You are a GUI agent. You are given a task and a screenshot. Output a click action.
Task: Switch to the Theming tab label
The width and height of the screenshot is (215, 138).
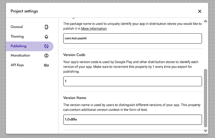tap(17, 36)
